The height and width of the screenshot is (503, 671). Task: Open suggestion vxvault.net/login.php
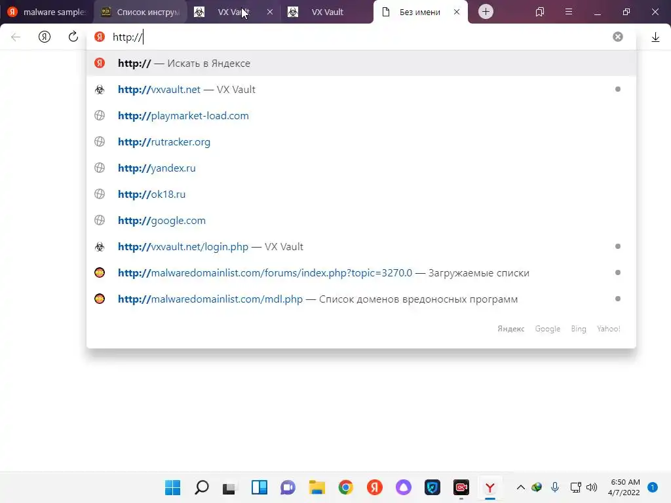[361, 246]
